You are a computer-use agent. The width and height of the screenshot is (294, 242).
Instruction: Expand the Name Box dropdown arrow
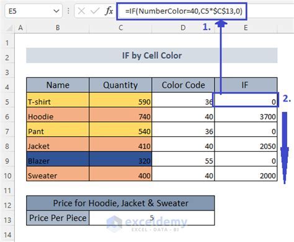pyautogui.click(x=56, y=11)
